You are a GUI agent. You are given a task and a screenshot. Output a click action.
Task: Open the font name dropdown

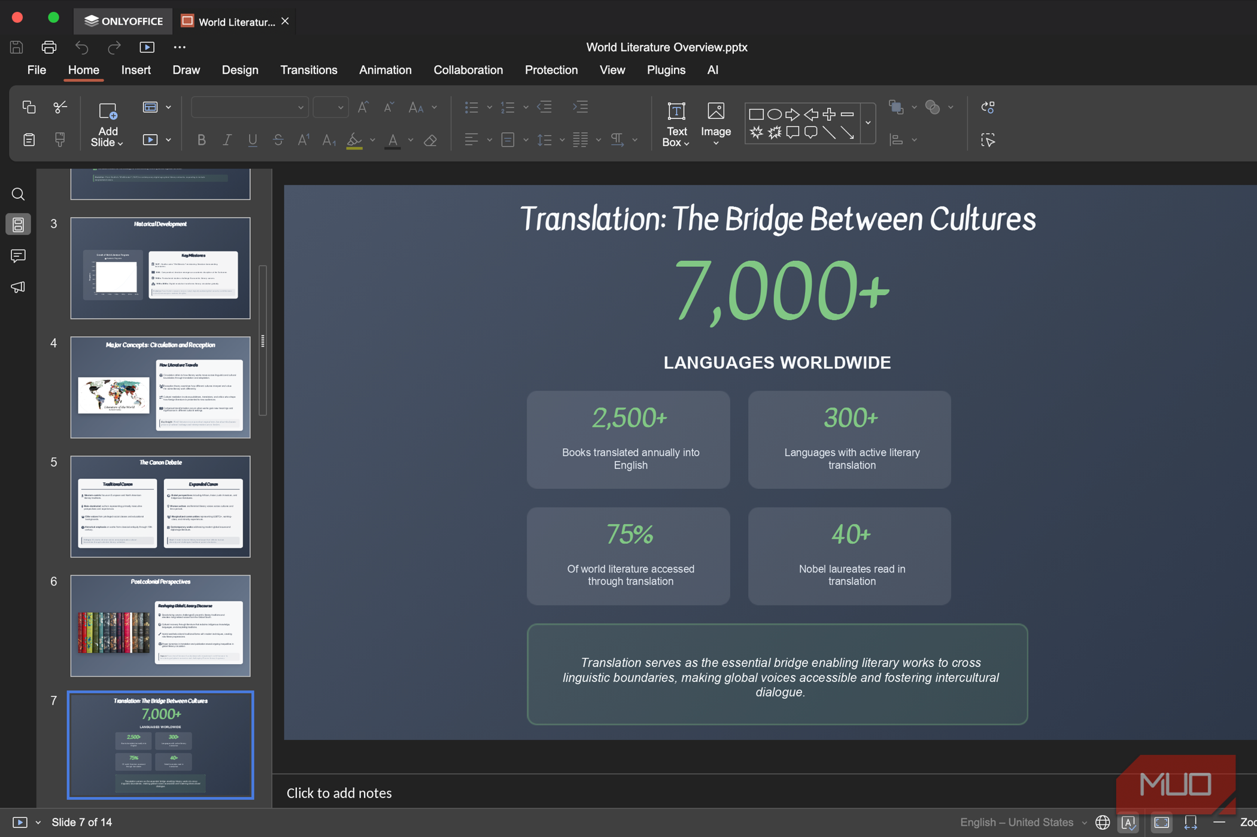(x=300, y=108)
